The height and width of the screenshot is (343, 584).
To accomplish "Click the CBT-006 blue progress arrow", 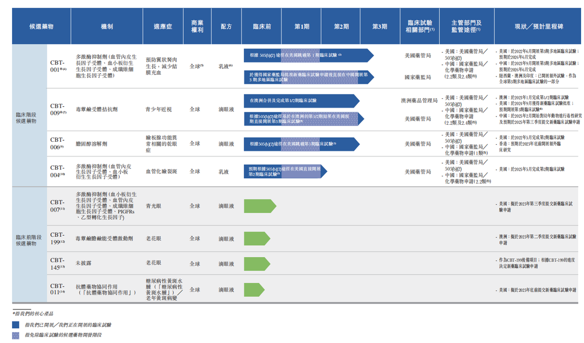I will 302,144.
